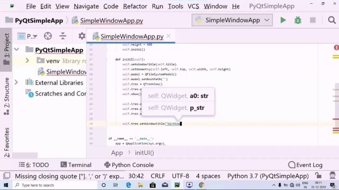Toggle the 7: Structure tool window

click(x=6, y=96)
